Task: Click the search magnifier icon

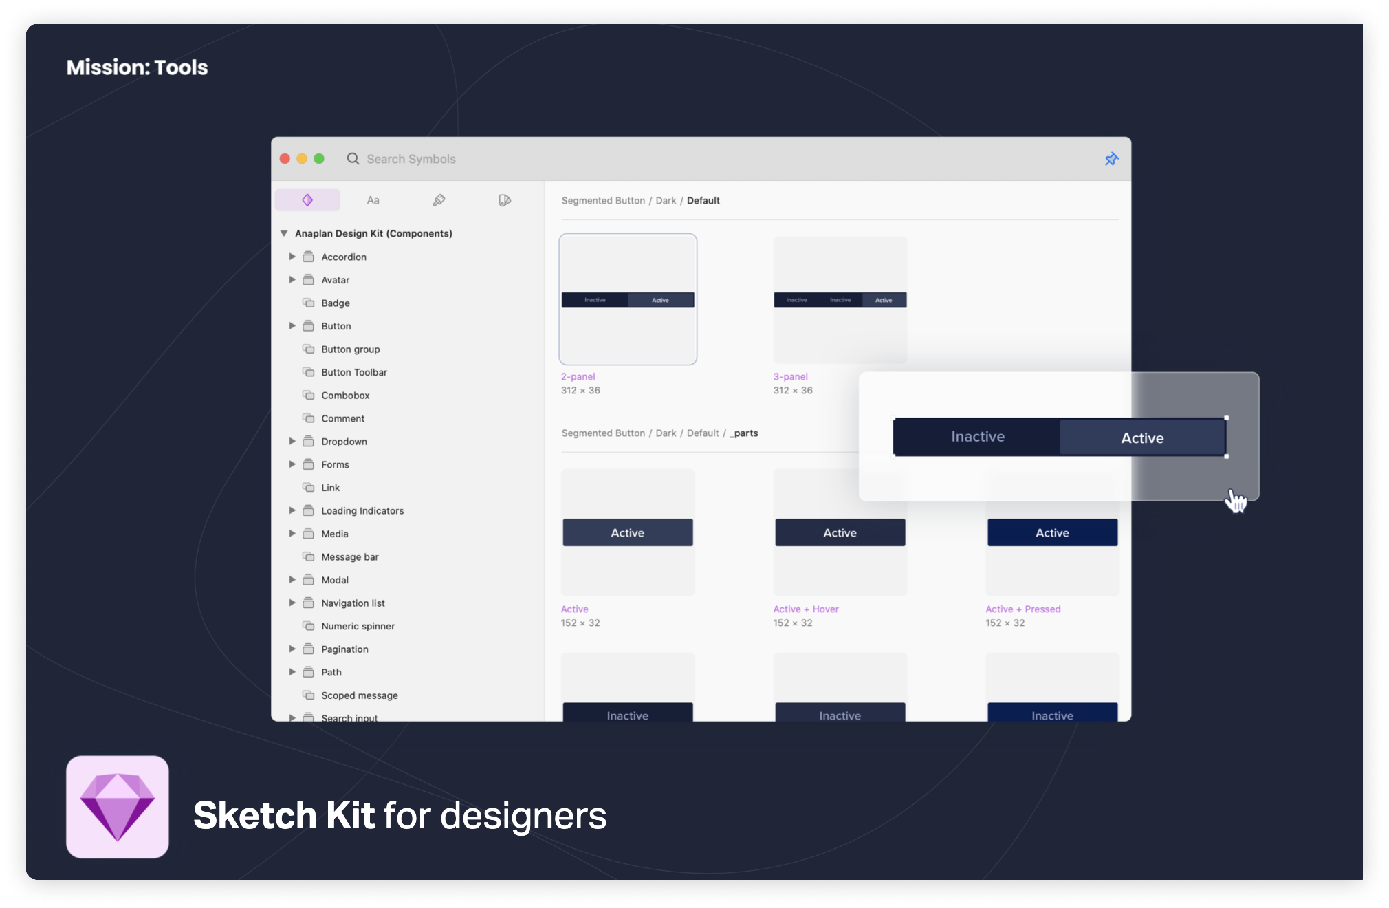Action: pyautogui.click(x=352, y=159)
